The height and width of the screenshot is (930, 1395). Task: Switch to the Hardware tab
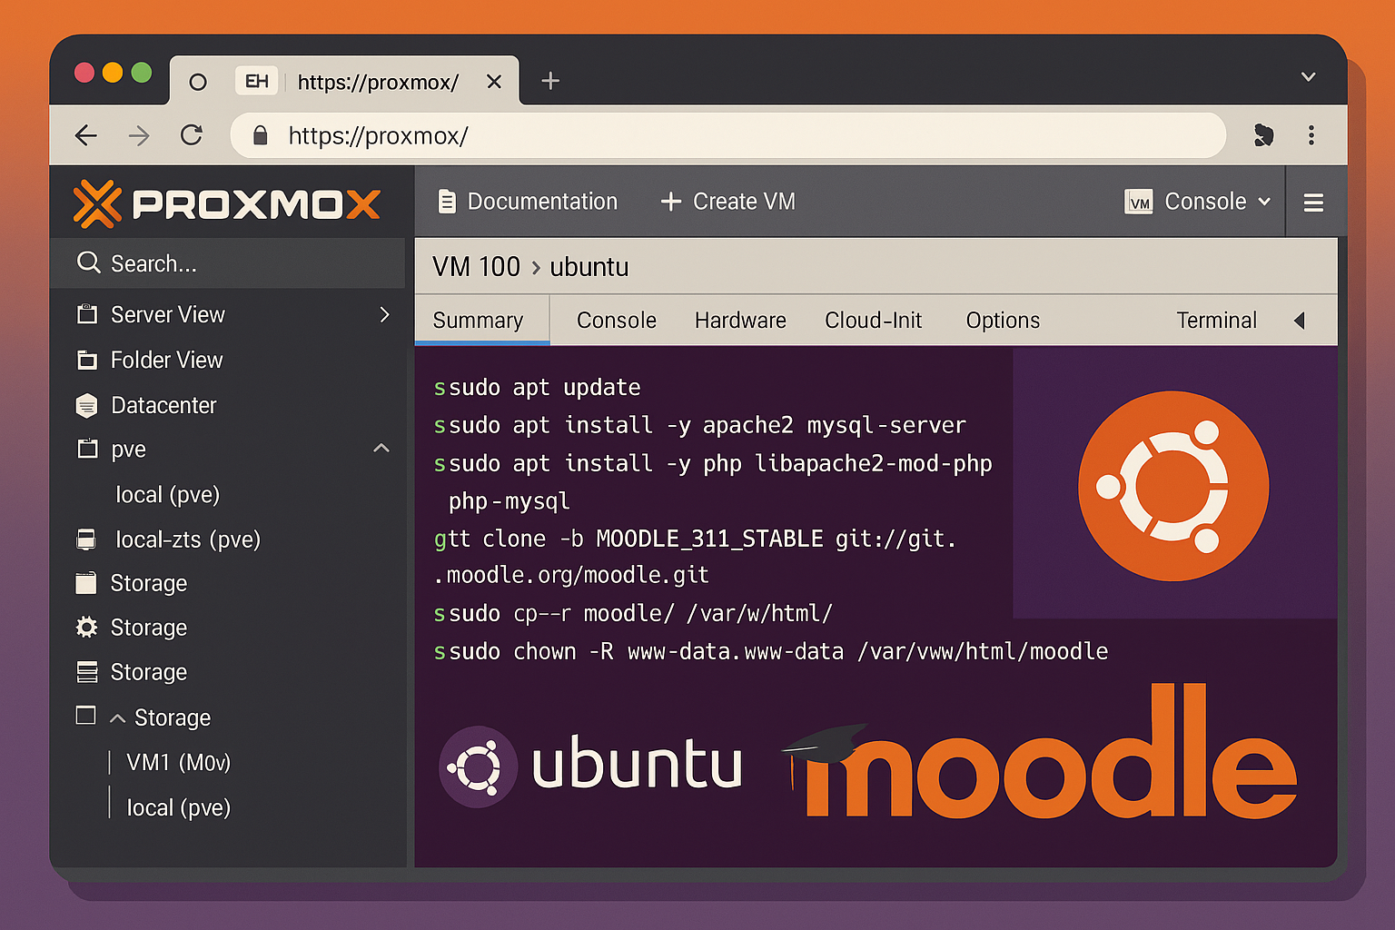(740, 321)
